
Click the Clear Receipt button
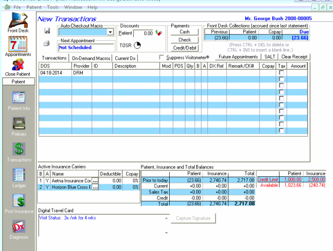294,57
